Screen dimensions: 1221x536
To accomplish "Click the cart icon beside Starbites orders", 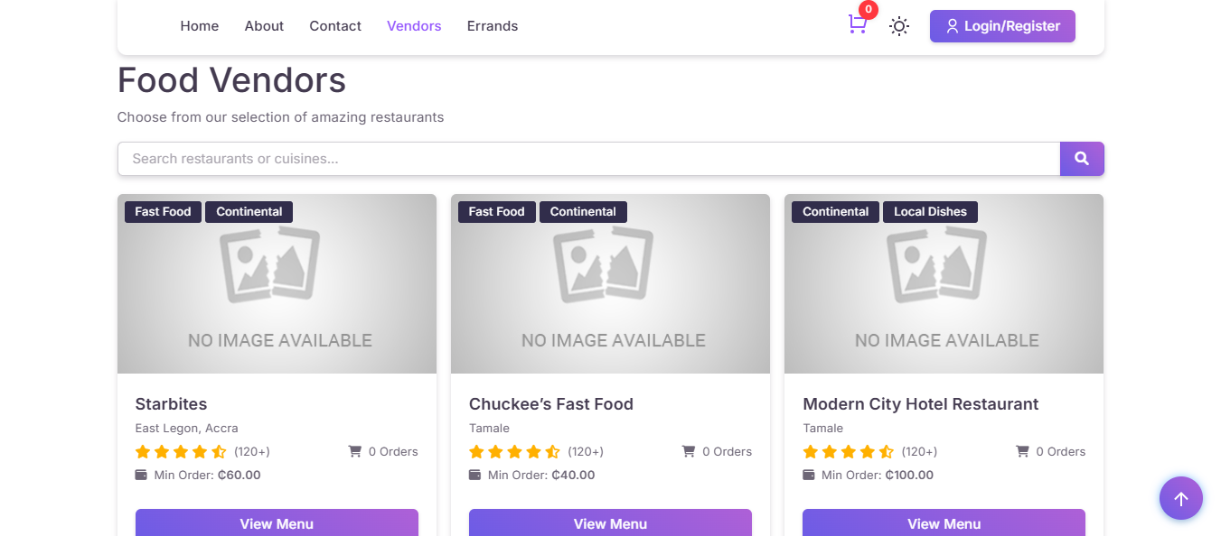I will pos(355,451).
